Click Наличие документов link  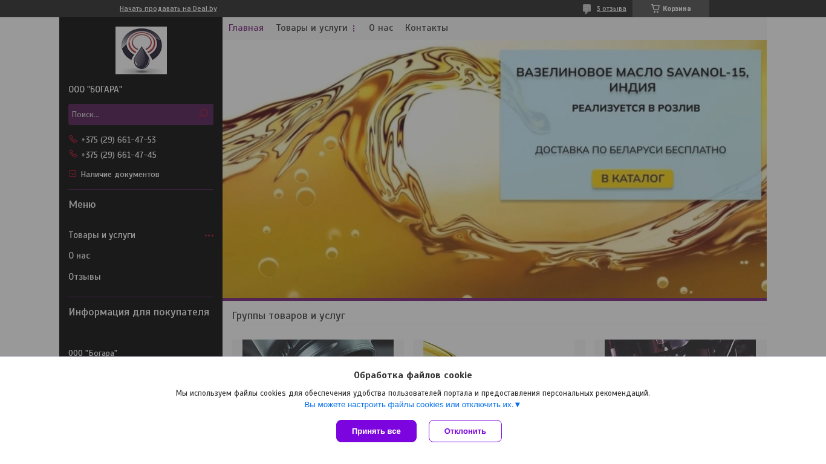pyautogui.click(x=120, y=174)
